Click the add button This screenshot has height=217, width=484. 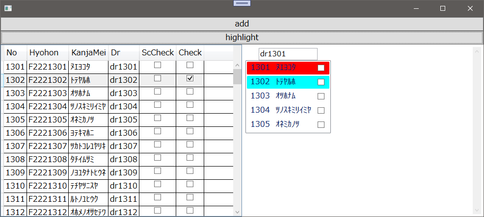click(242, 24)
